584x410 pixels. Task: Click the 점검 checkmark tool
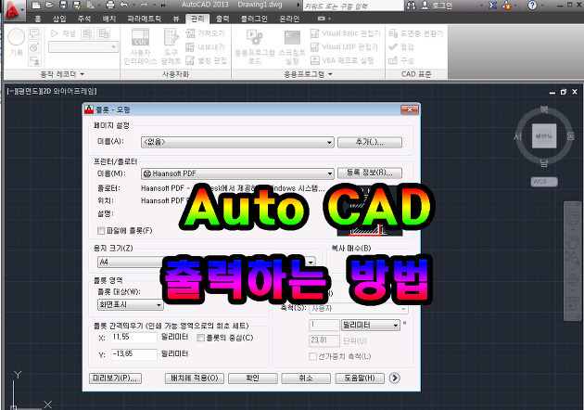pos(401,47)
